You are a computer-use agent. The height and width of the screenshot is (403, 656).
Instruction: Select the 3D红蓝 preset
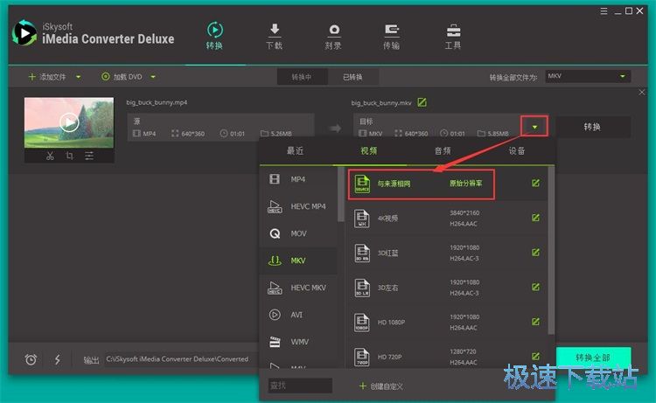tap(445, 253)
